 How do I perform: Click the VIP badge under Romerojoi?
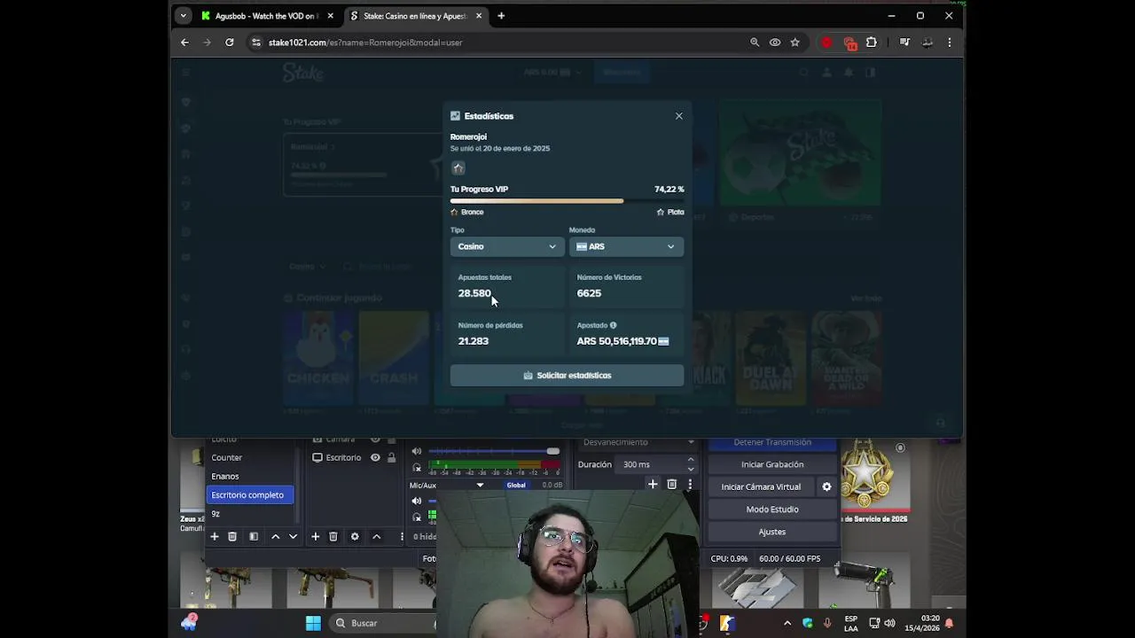pos(458,167)
